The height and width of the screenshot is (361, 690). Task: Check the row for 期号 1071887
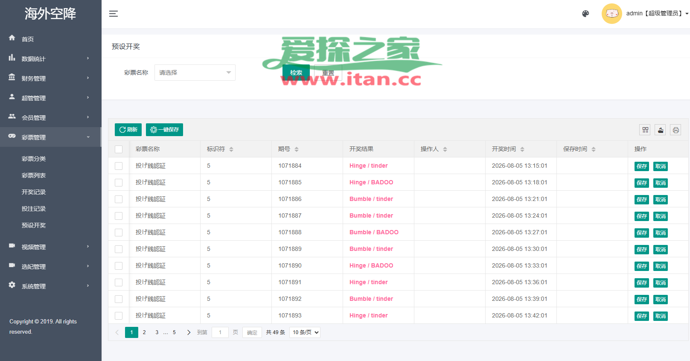119,216
